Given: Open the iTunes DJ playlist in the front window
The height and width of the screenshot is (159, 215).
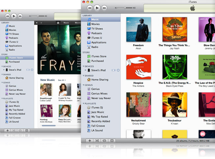Looking at the screenshot, I should click(97, 108).
